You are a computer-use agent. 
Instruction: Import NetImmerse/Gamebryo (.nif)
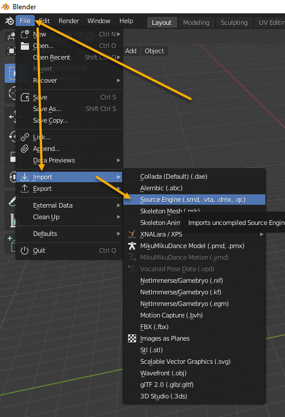195,281
